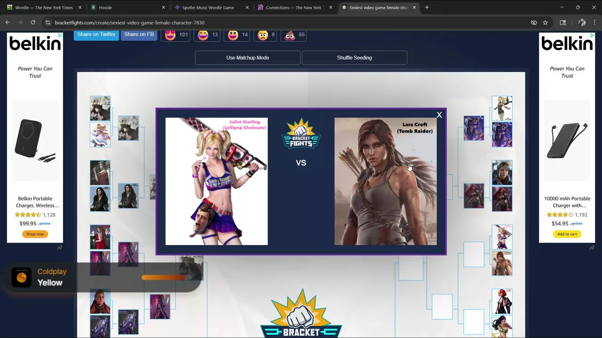
Task: Open browser profile avatar
Action: coord(582,23)
